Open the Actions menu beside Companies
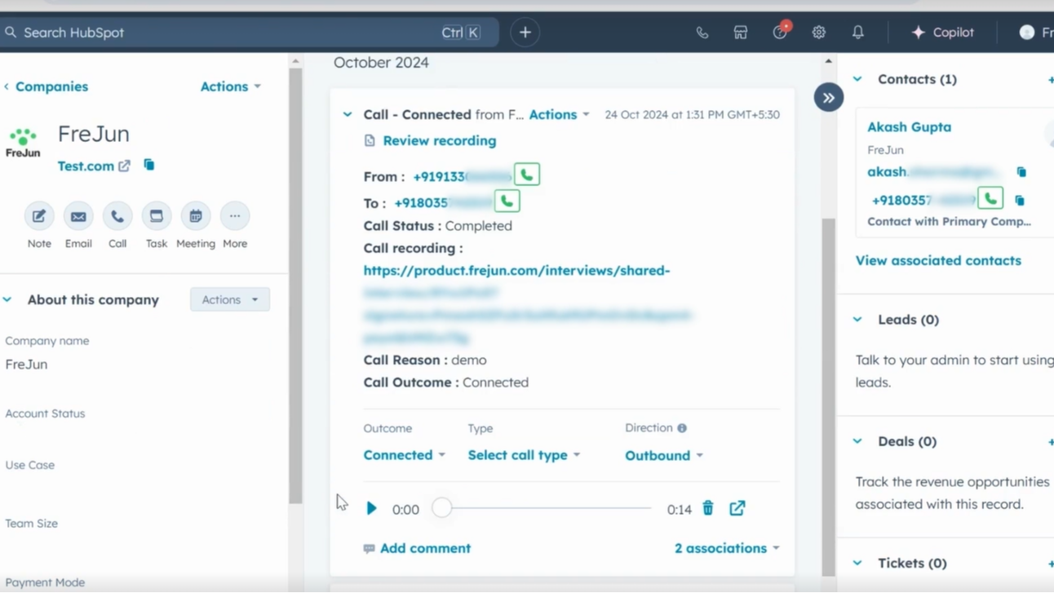This screenshot has height=593, width=1054. [230, 86]
